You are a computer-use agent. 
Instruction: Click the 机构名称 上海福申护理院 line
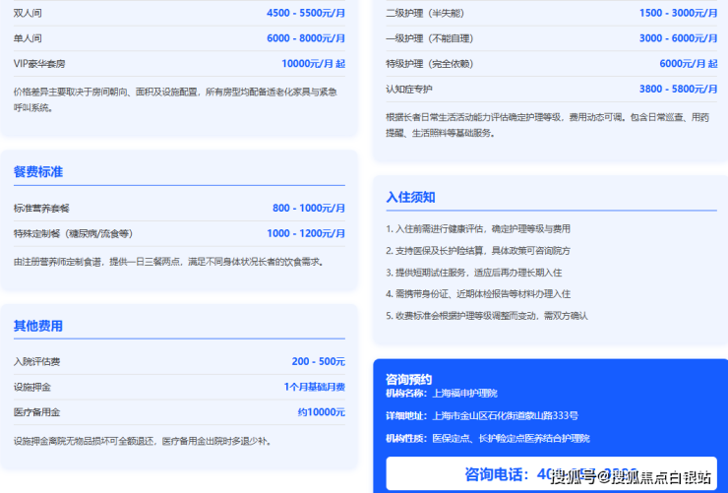(442, 394)
